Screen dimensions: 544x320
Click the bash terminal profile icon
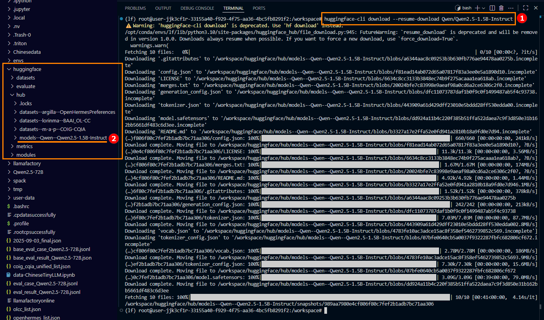[x=458, y=8]
